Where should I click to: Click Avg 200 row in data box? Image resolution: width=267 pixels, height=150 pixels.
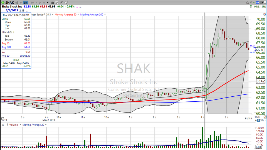coord(16,47)
